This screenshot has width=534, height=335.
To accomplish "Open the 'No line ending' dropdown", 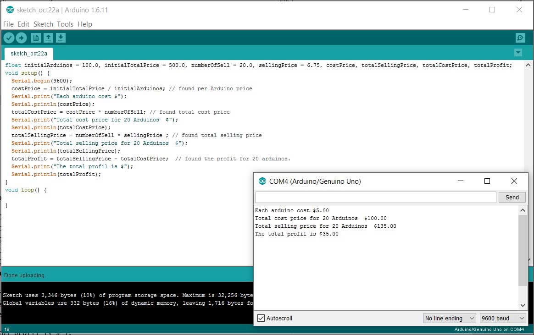I will pyautogui.click(x=450, y=318).
